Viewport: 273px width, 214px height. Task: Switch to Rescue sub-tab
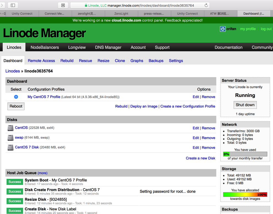coord(85,61)
